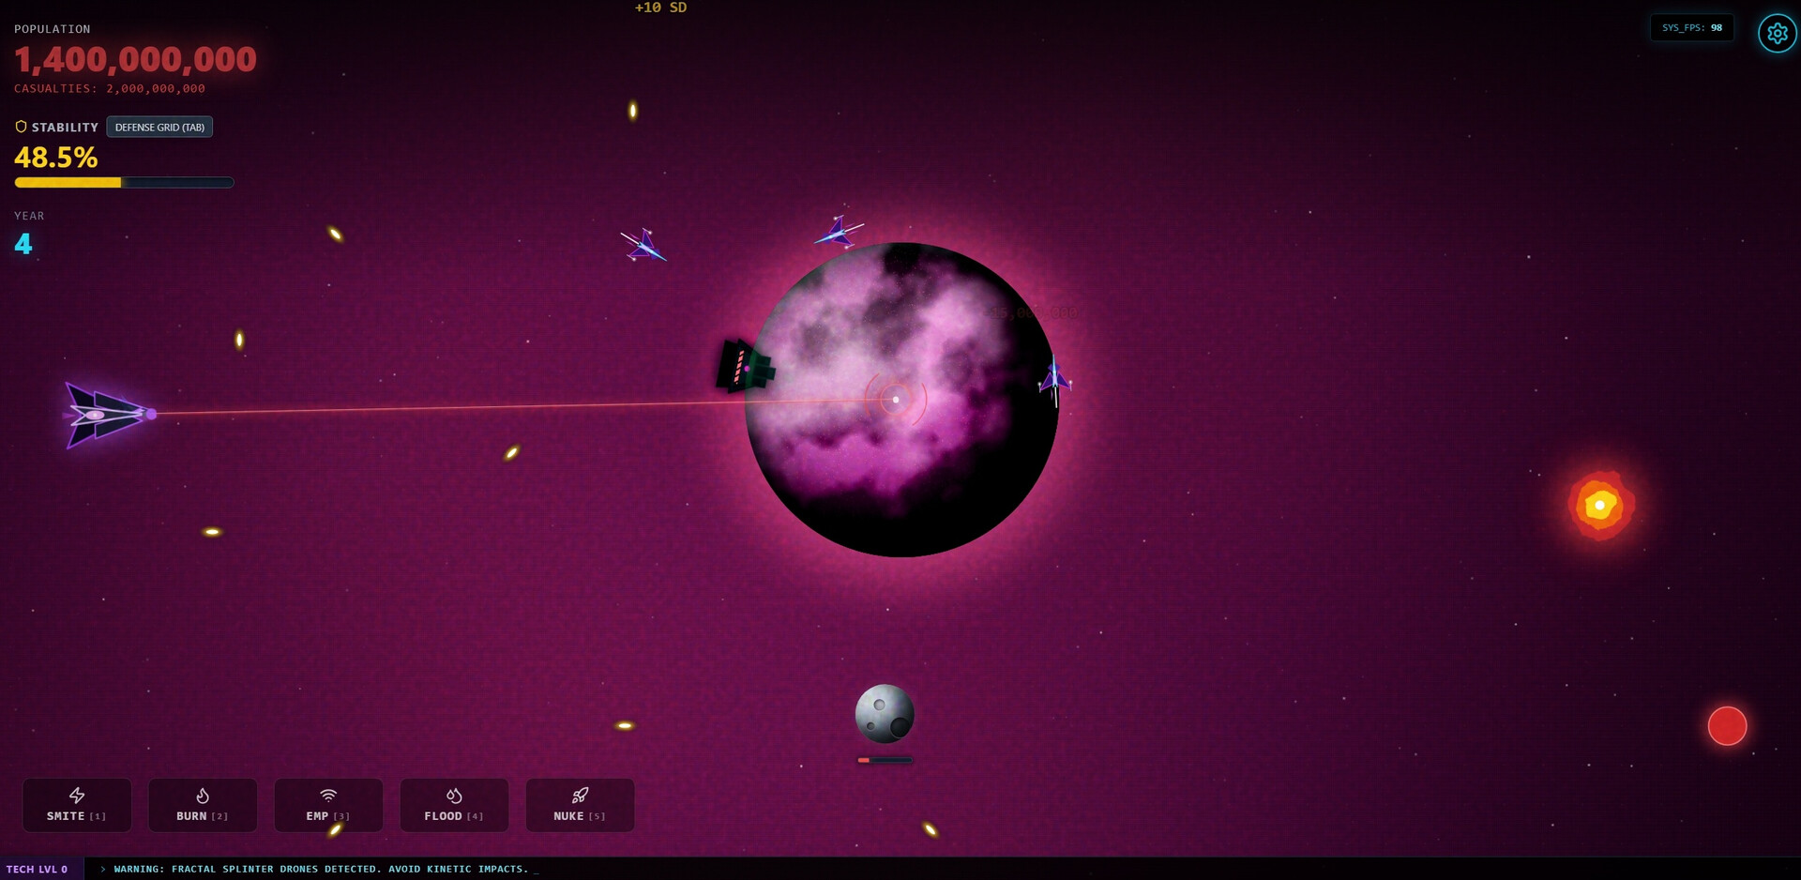Select the small gray cratered moon

883,714
